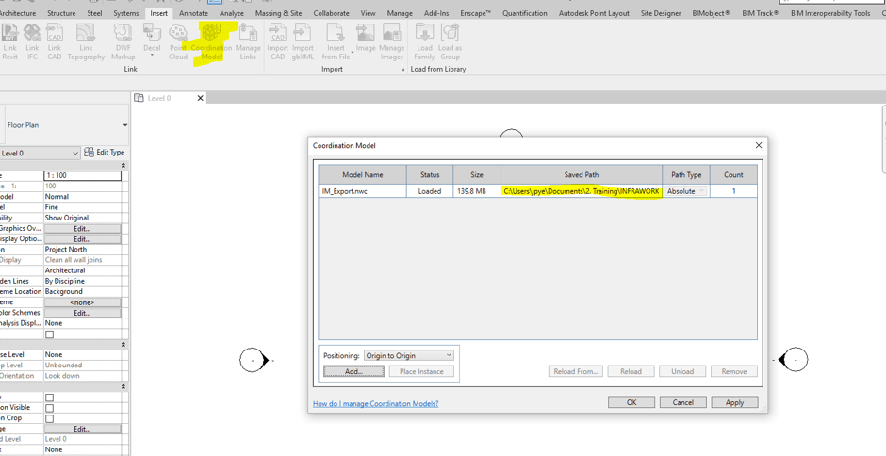Open the Massing & Site tab
Screen dimensions: 886x456
coord(279,13)
